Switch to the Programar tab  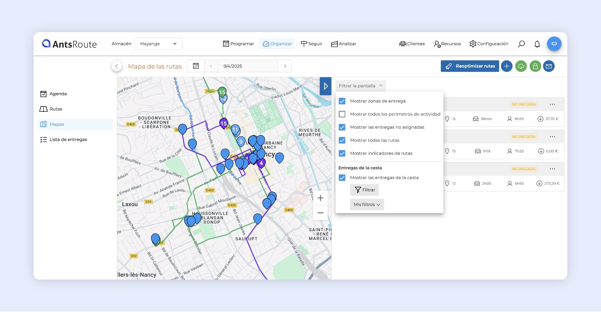238,44
